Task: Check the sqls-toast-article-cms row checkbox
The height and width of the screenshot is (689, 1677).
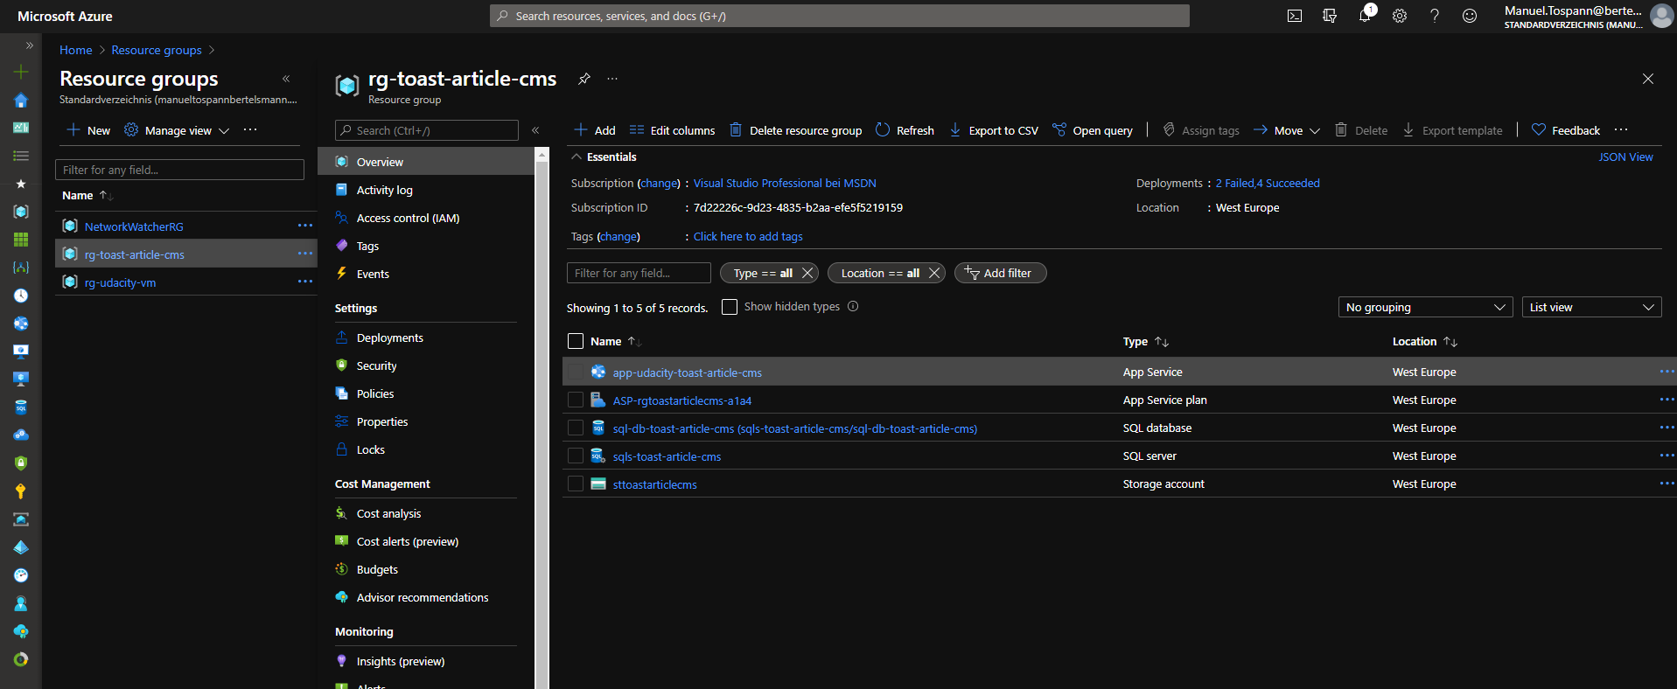Action: click(576, 456)
